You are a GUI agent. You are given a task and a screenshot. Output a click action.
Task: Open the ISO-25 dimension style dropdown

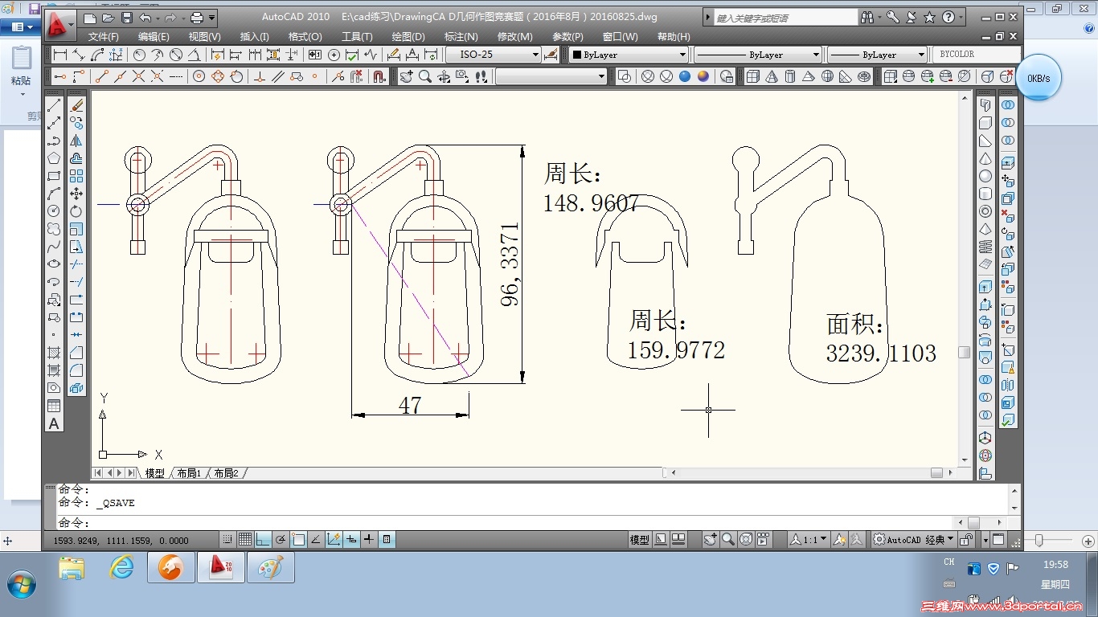(494, 55)
